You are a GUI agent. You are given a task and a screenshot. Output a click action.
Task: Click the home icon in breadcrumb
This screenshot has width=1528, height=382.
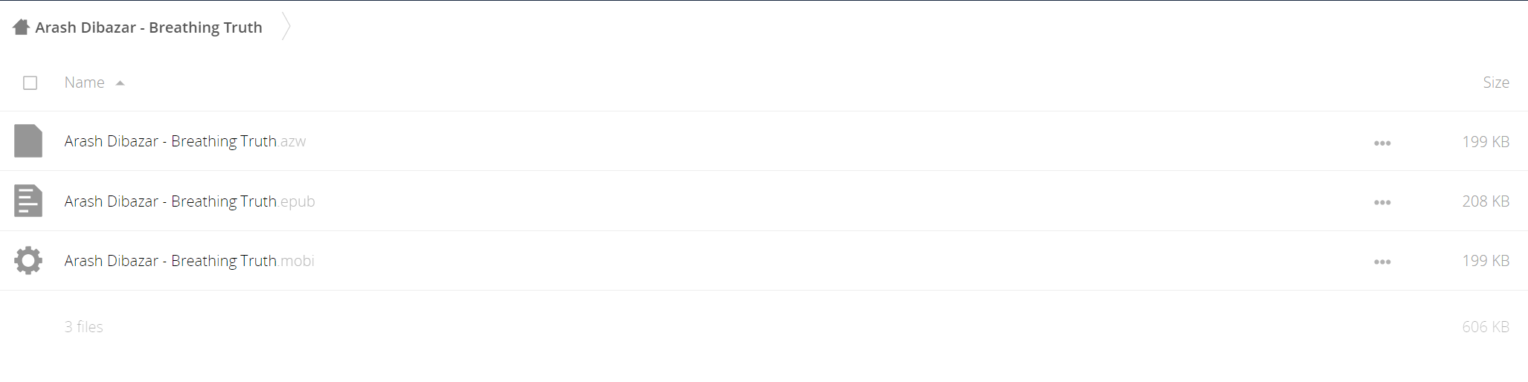(x=21, y=27)
